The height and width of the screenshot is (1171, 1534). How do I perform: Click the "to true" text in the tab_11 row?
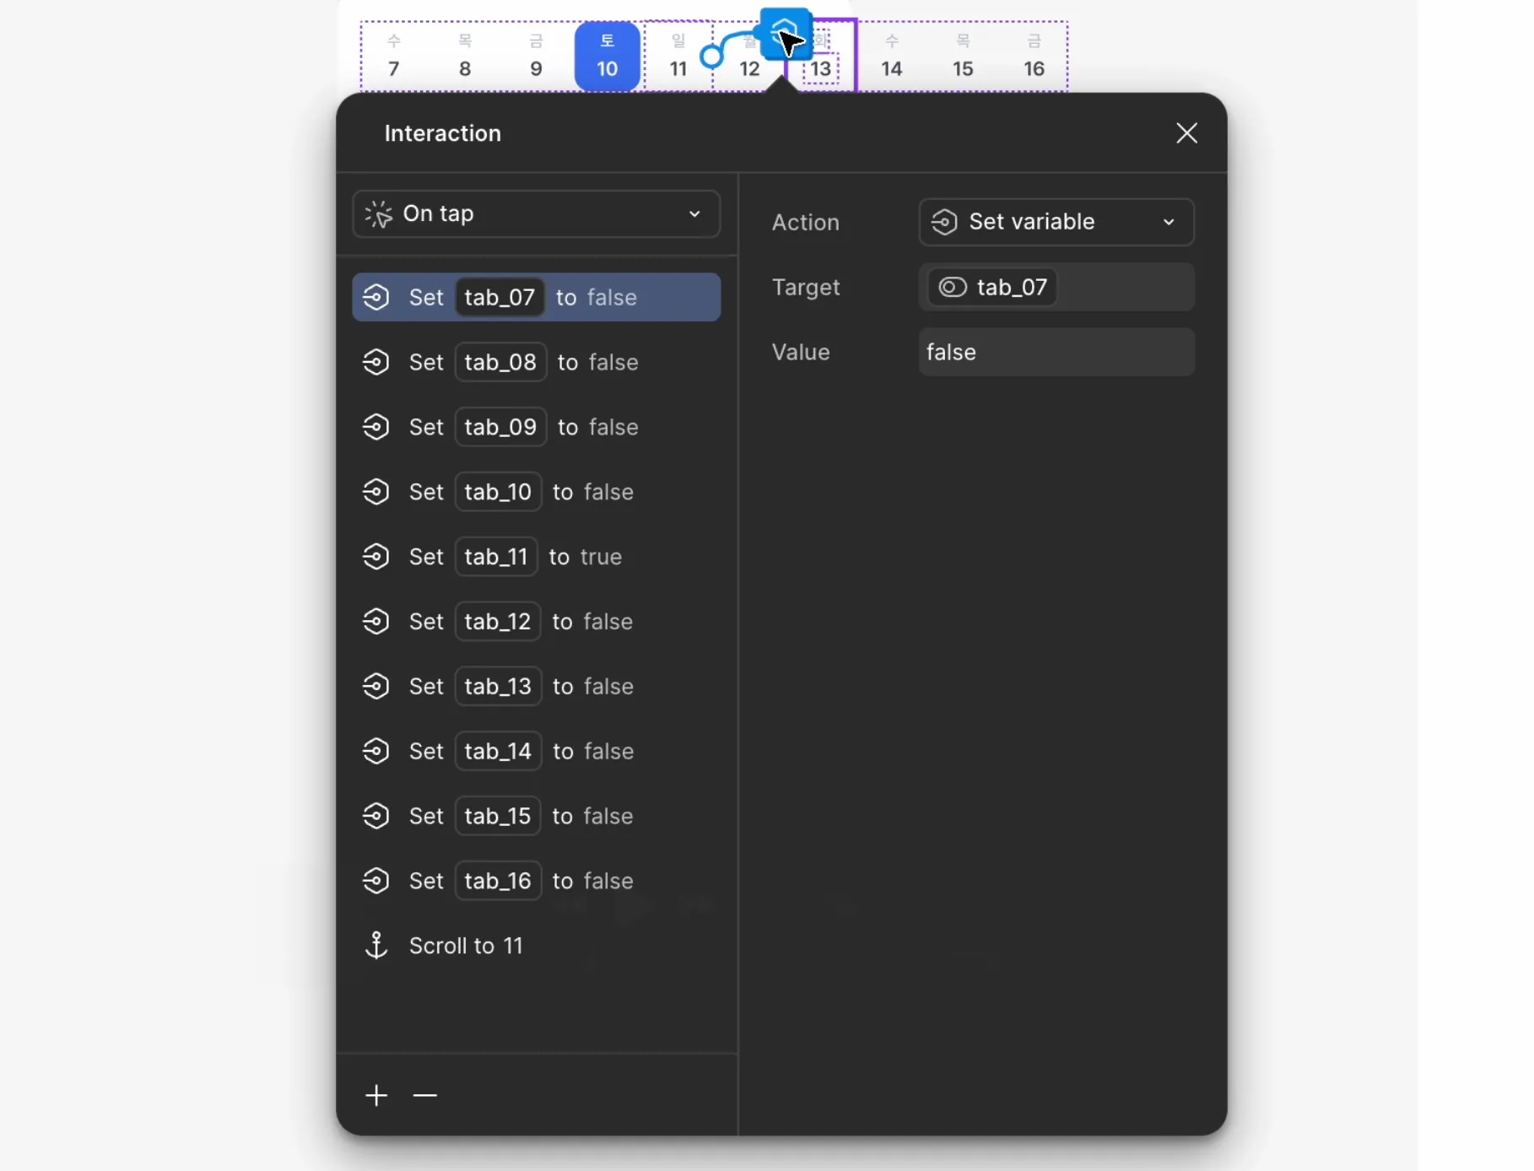586,557
